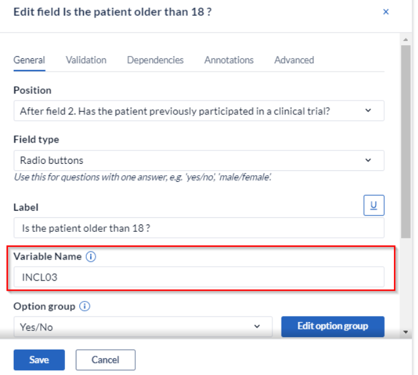
Task: Close the Edit field dialog
Action: (386, 11)
